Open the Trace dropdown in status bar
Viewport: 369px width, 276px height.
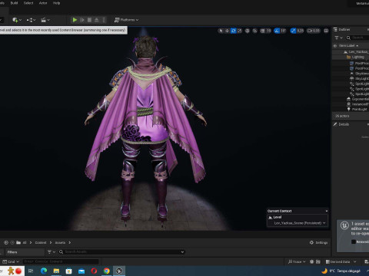point(297,261)
